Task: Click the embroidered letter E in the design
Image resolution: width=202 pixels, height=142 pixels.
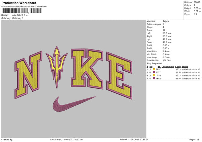Action: (119, 75)
